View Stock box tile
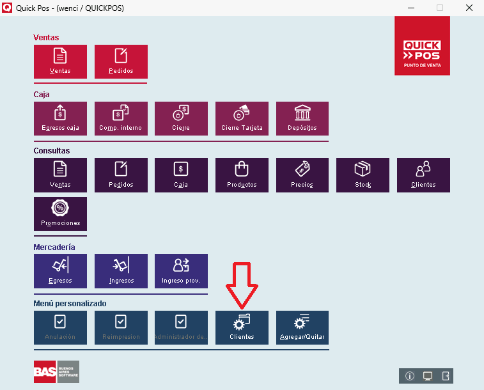 tap(363, 175)
